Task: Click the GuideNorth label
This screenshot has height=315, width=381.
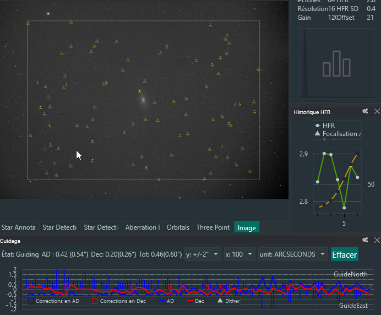Action: 350,274
